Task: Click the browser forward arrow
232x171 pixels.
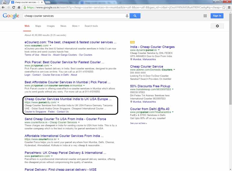Action: [x=8, y=7]
